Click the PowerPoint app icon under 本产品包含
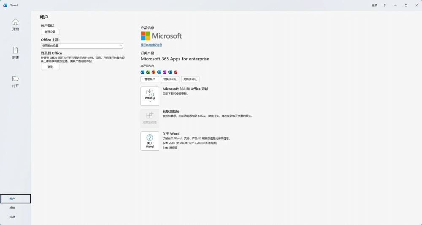The image size is (422, 225). (x=154, y=72)
